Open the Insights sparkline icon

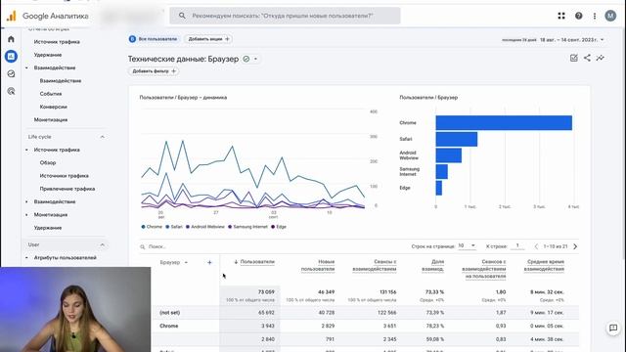600,58
